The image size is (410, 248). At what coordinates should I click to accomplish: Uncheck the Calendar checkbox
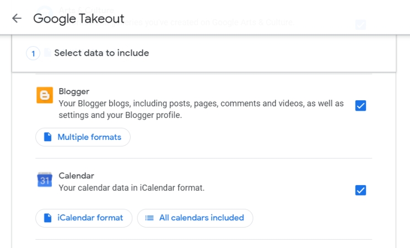(x=360, y=190)
